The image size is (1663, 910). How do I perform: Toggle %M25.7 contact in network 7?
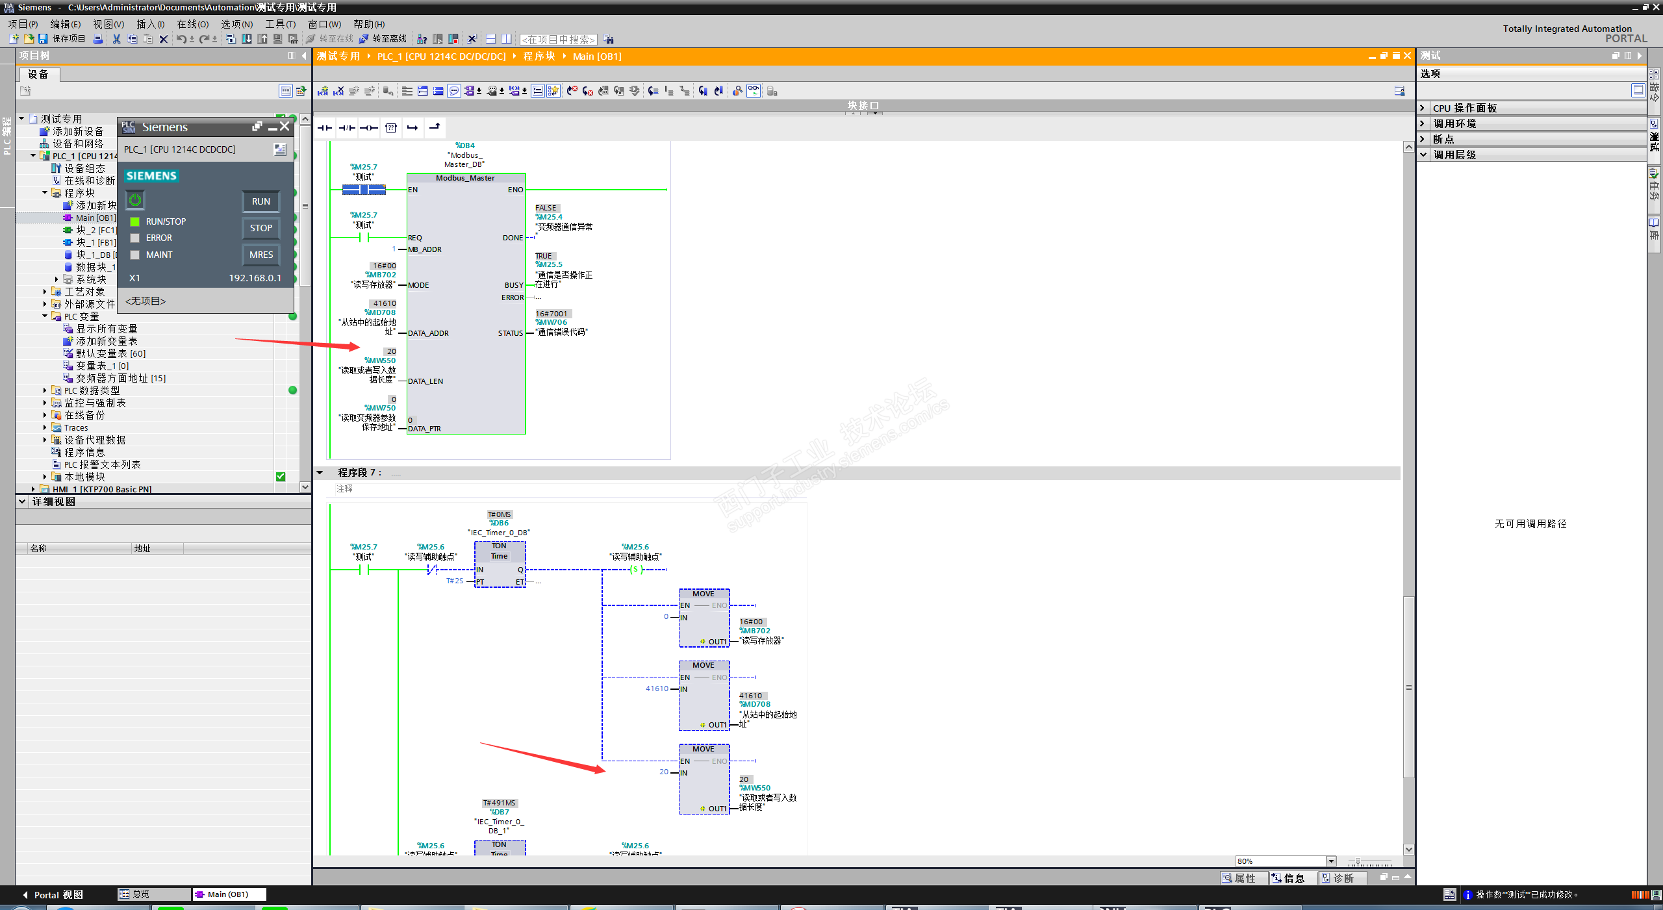click(x=364, y=570)
